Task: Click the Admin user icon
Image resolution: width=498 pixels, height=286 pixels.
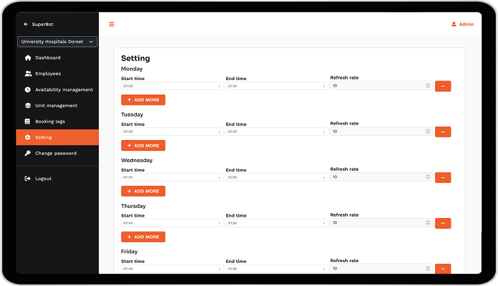Action: point(454,24)
